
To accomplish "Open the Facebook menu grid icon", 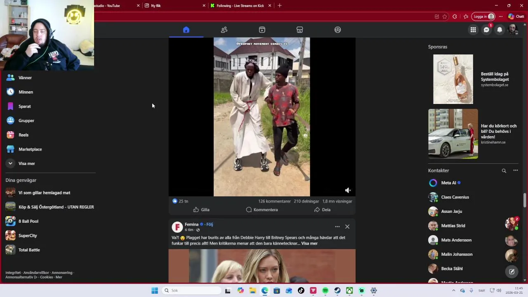I will [473, 30].
